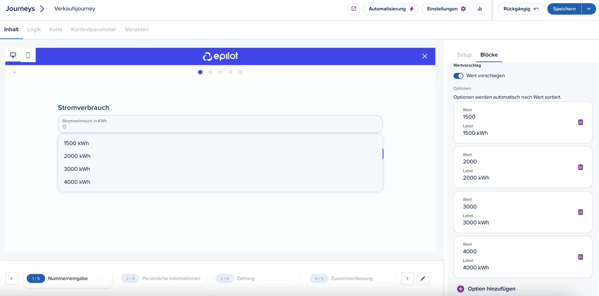Select step 4/5 Zusammenfassung

(x=351, y=278)
